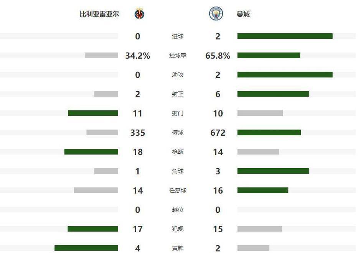358x253 pixels.
Task: Click Manchester City's green 任意球 bar
Action: click(x=262, y=191)
